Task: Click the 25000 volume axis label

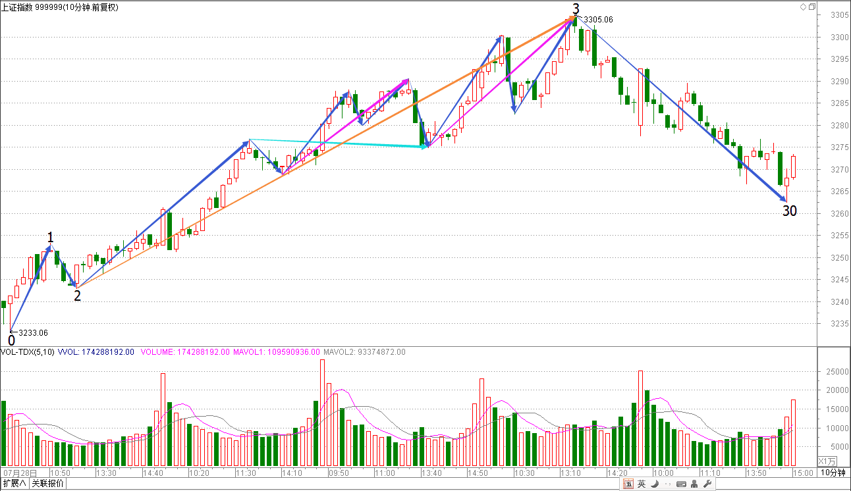Action: pyautogui.click(x=838, y=372)
